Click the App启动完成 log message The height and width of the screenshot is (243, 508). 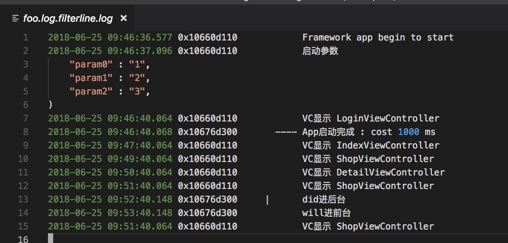(x=327, y=132)
